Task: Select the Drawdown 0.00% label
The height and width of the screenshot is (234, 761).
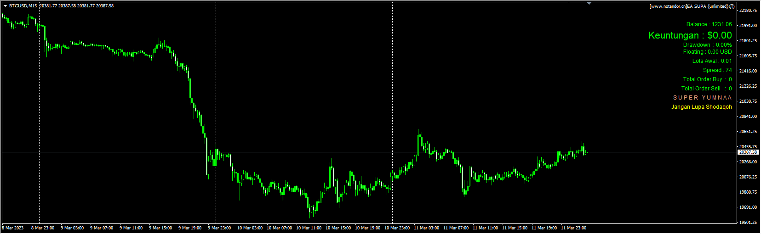Action: click(x=707, y=45)
